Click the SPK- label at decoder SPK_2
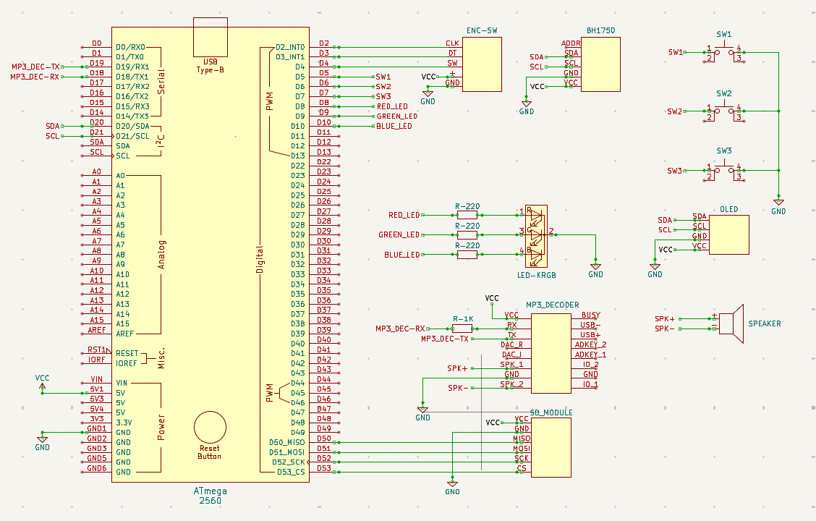Screen dimensions: 816x521 (458, 388)
